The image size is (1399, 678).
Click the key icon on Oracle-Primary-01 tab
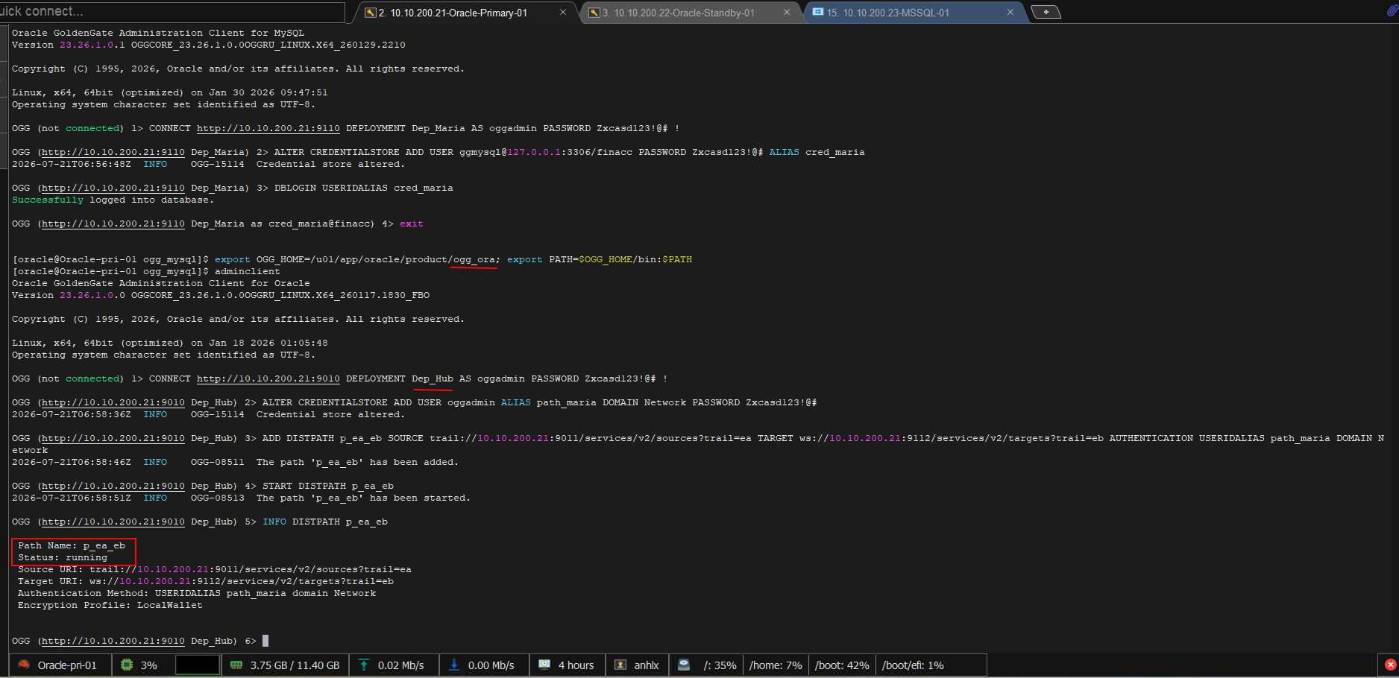(x=370, y=13)
